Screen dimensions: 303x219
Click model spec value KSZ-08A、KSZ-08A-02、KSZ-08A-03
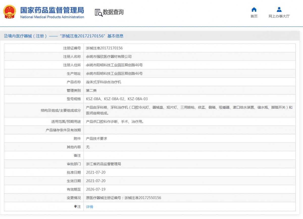click(x=117, y=99)
